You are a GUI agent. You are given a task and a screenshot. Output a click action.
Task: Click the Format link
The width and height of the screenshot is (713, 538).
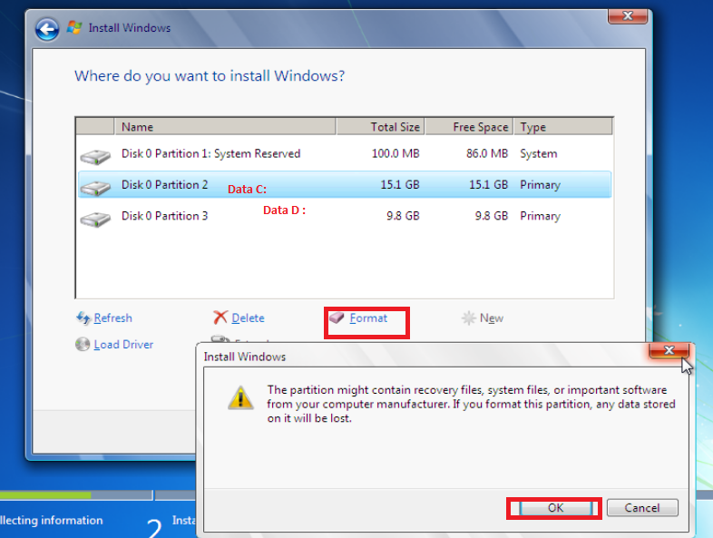click(x=368, y=318)
